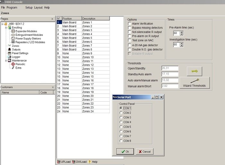Enable the Alarm Verification checkbox
The image size is (225, 165).
coord(129,23)
